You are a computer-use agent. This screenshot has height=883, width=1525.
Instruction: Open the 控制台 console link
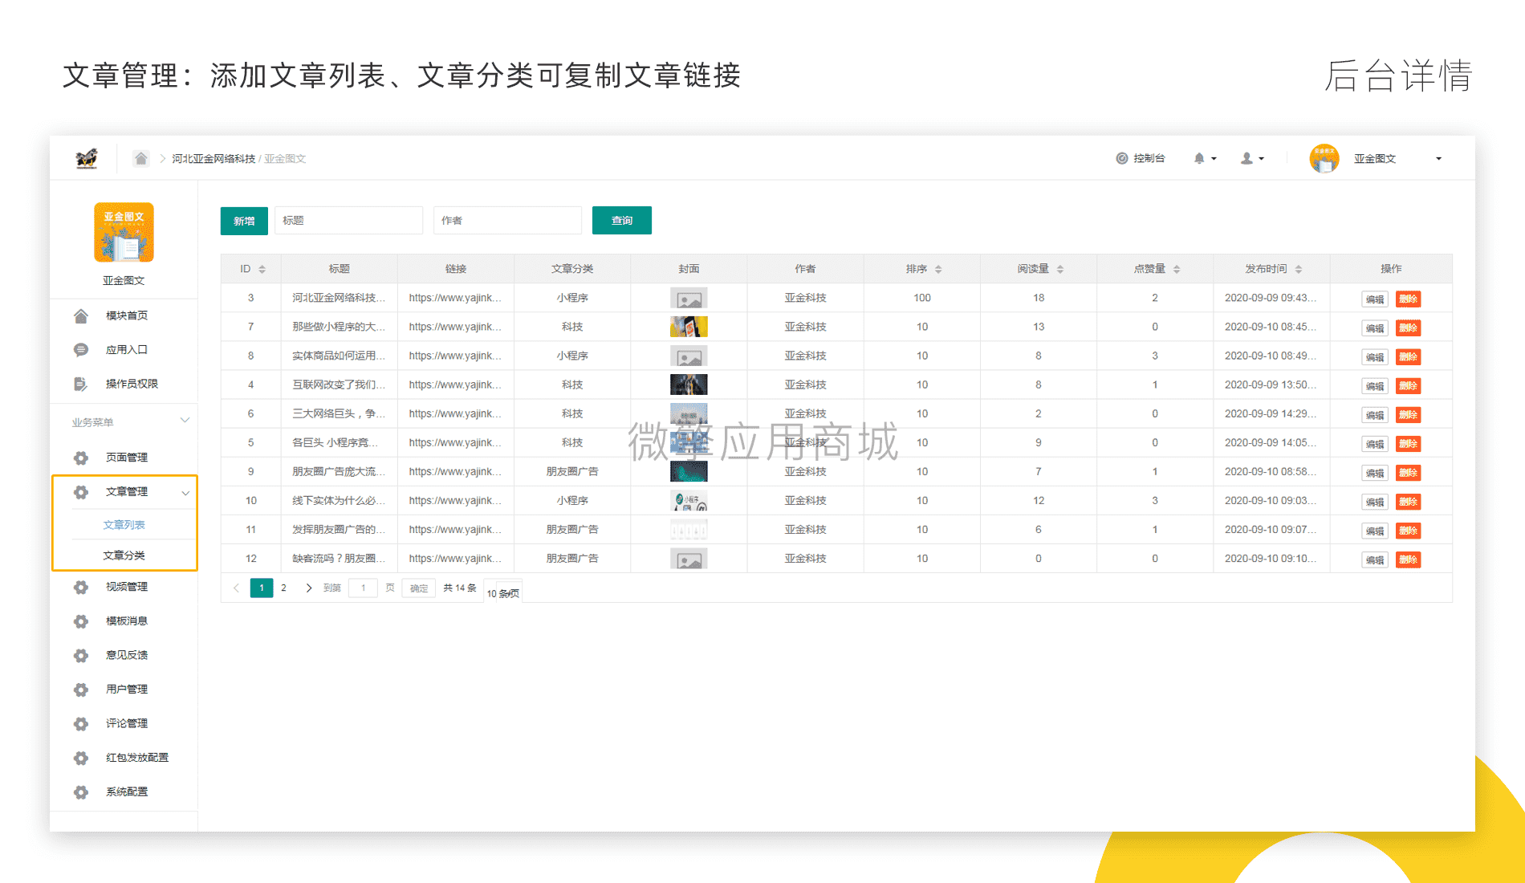pyautogui.click(x=1141, y=158)
